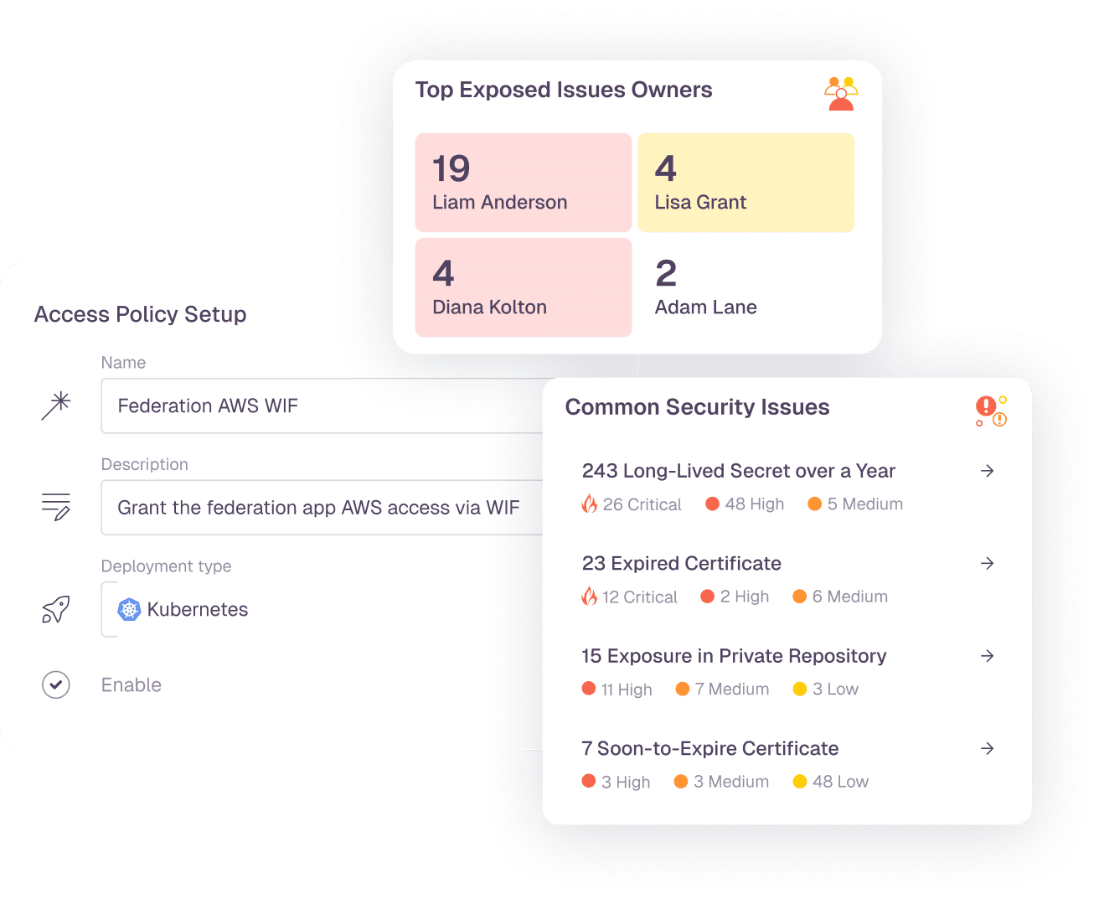Expand Exposure in Private Repository arrow

click(x=988, y=655)
